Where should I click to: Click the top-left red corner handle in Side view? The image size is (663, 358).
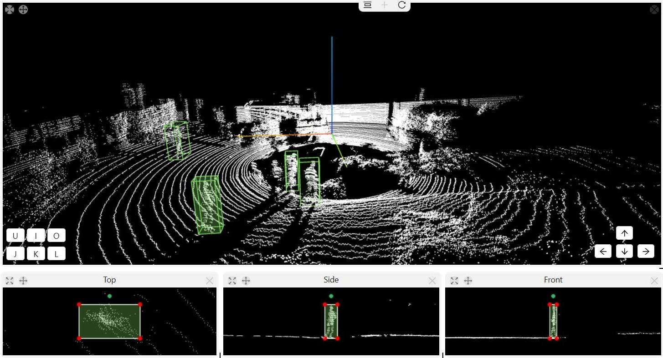[x=325, y=305]
